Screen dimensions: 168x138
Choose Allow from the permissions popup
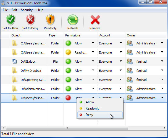100,102
